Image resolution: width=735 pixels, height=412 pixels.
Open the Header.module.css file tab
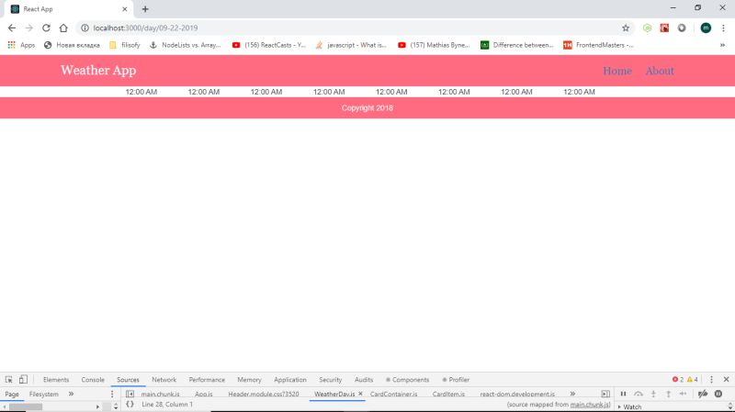click(x=264, y=395)
